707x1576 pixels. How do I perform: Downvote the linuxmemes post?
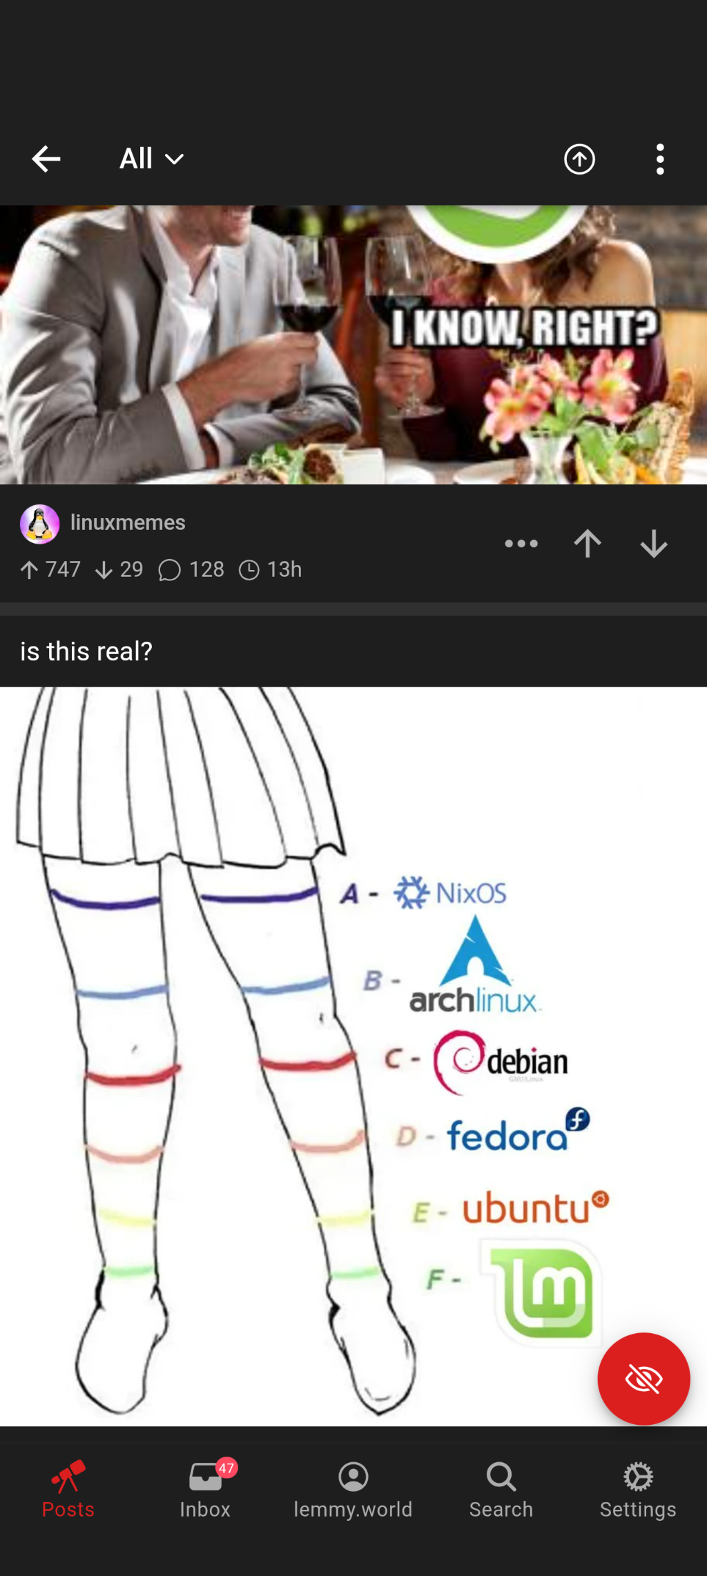(654, 544)
